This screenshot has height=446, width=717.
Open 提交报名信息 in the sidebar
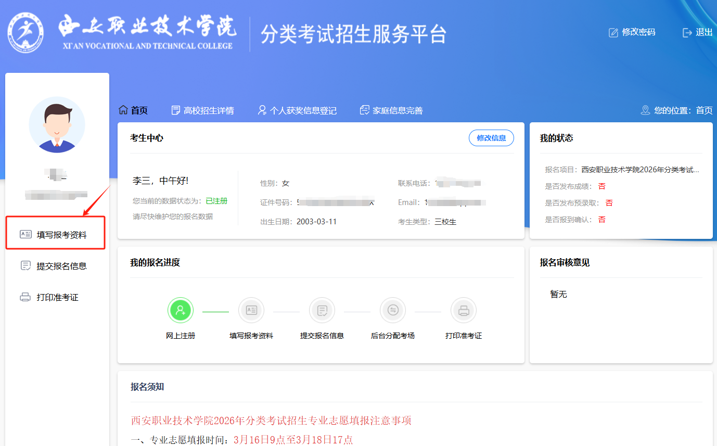(x=61, y=266)
